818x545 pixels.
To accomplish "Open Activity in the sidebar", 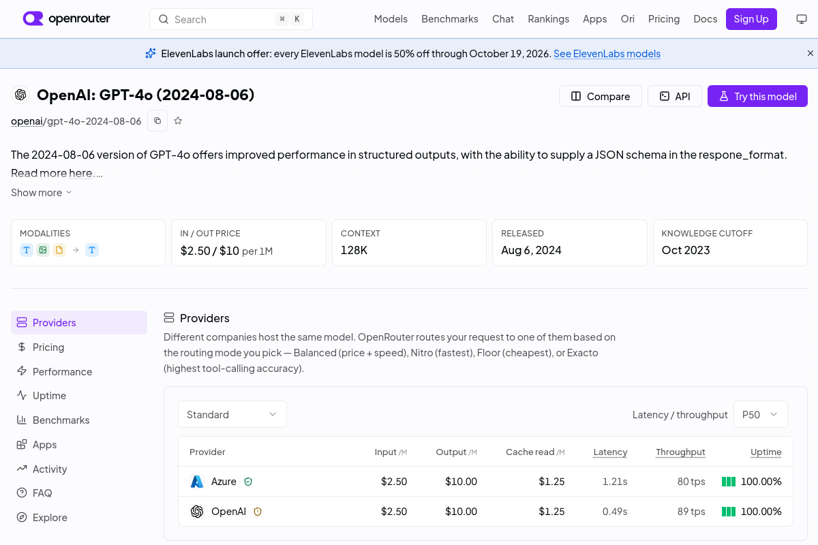I will click(x=79, y=469).
